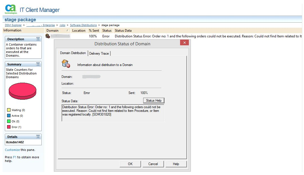
Task: Click the itcmdm1402 details entry
Action: pos(15,142)
